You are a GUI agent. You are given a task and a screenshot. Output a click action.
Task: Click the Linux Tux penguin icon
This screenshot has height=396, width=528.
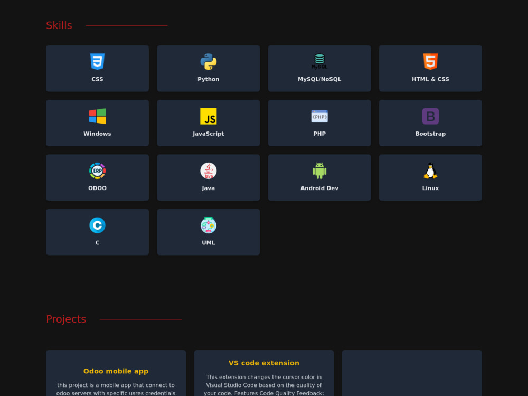click(430, 171)
